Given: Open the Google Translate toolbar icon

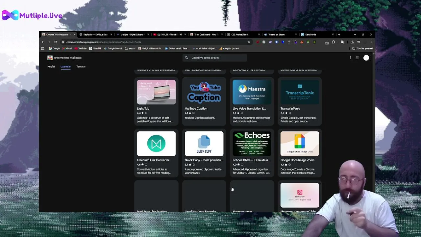Looking at the screenshot, I should [x=343, y=42].
